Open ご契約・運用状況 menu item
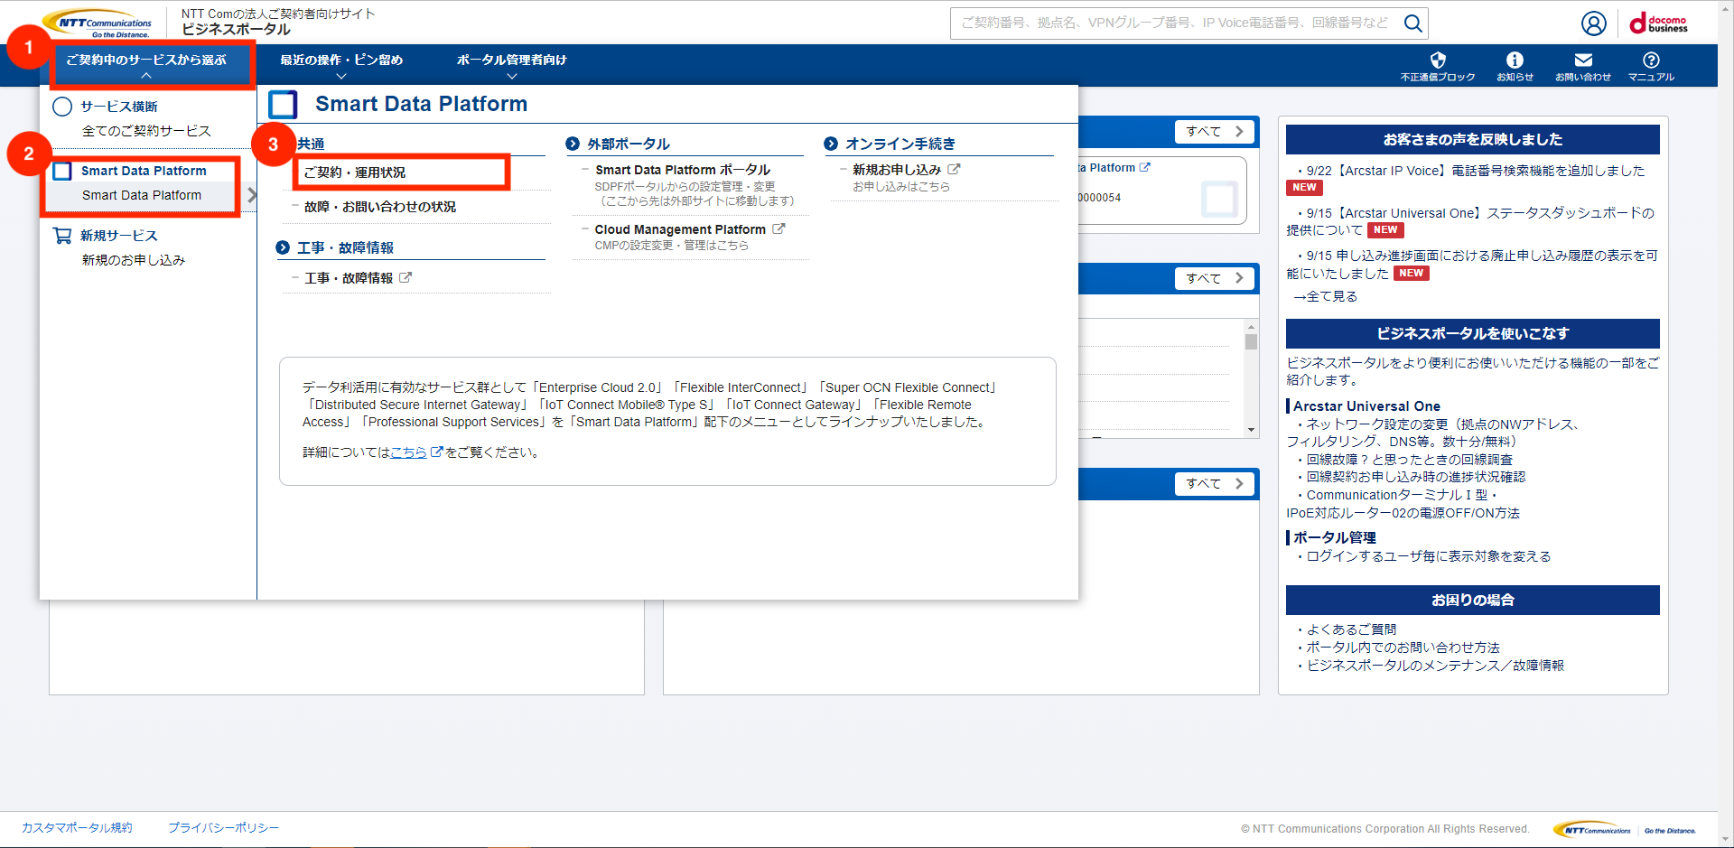The width and height of the screenshot is (1734, 848). click(355, 172)
